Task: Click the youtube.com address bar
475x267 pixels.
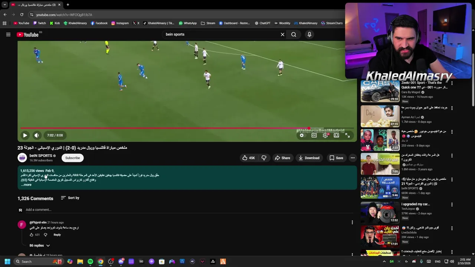Action: pos(186,15)
